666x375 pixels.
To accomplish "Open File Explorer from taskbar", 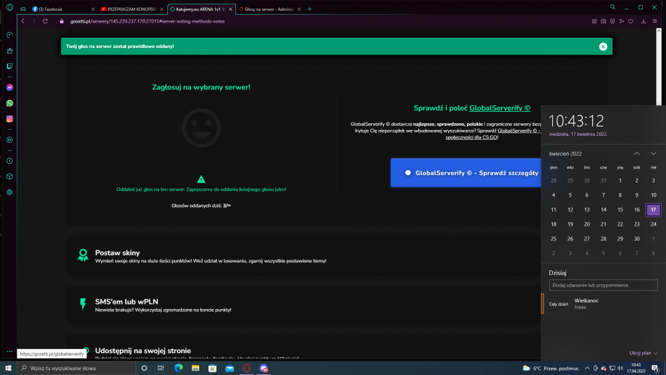I will 195,368.
